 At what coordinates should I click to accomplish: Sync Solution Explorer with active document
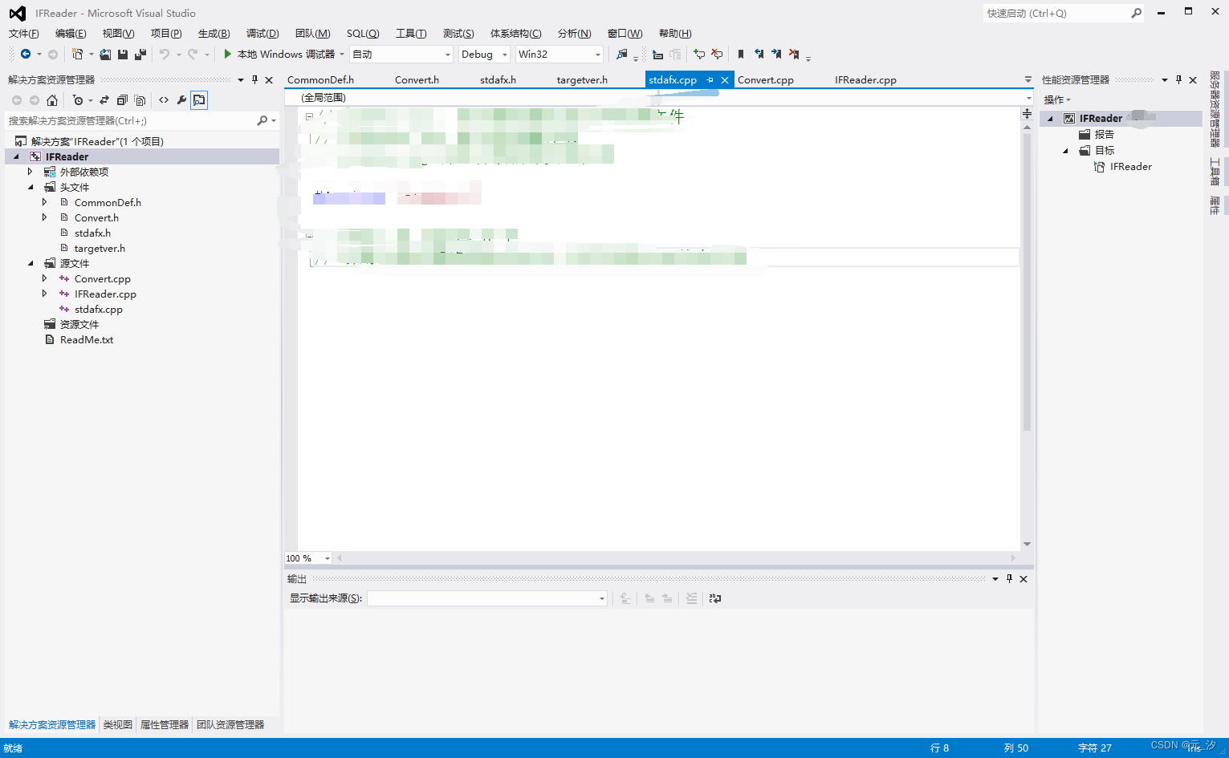click(x=104, y=100)
